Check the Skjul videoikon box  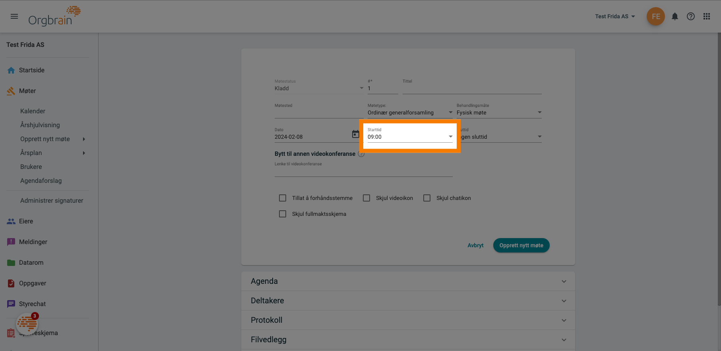pyautogui.click(x=366, y=198)
